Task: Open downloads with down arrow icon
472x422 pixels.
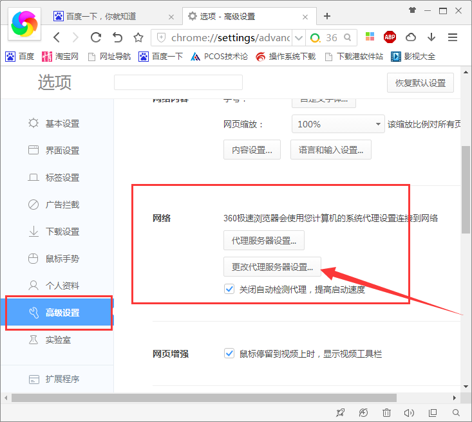Action: point(431,37)
